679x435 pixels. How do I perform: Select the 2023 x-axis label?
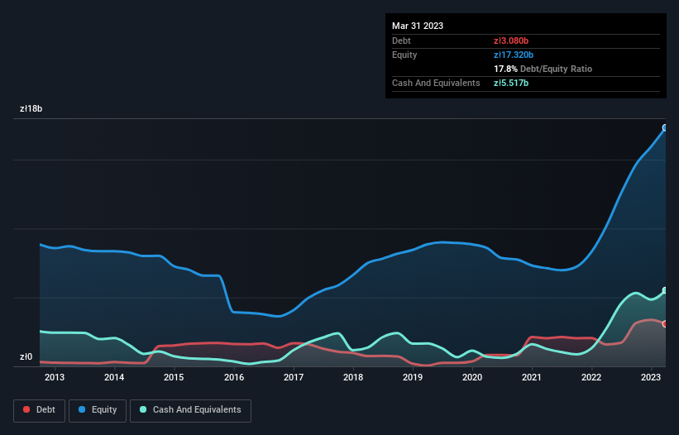[x=651, y=377]
